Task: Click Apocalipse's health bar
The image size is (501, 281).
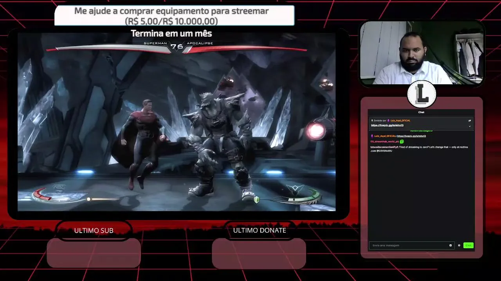Action: [246, 49]
